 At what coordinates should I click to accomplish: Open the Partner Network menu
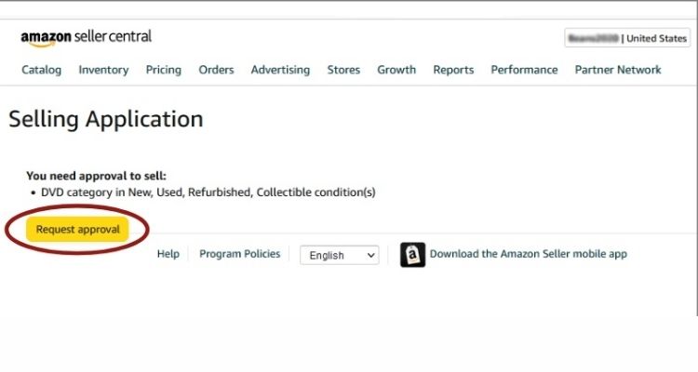tap(618, 70)
